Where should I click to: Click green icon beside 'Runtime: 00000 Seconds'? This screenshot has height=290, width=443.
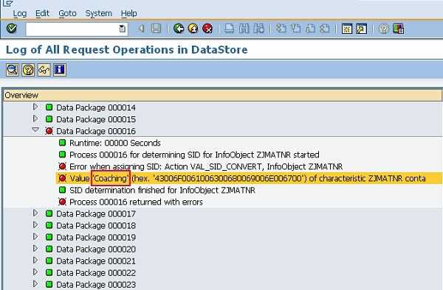(x=63, y=143)
